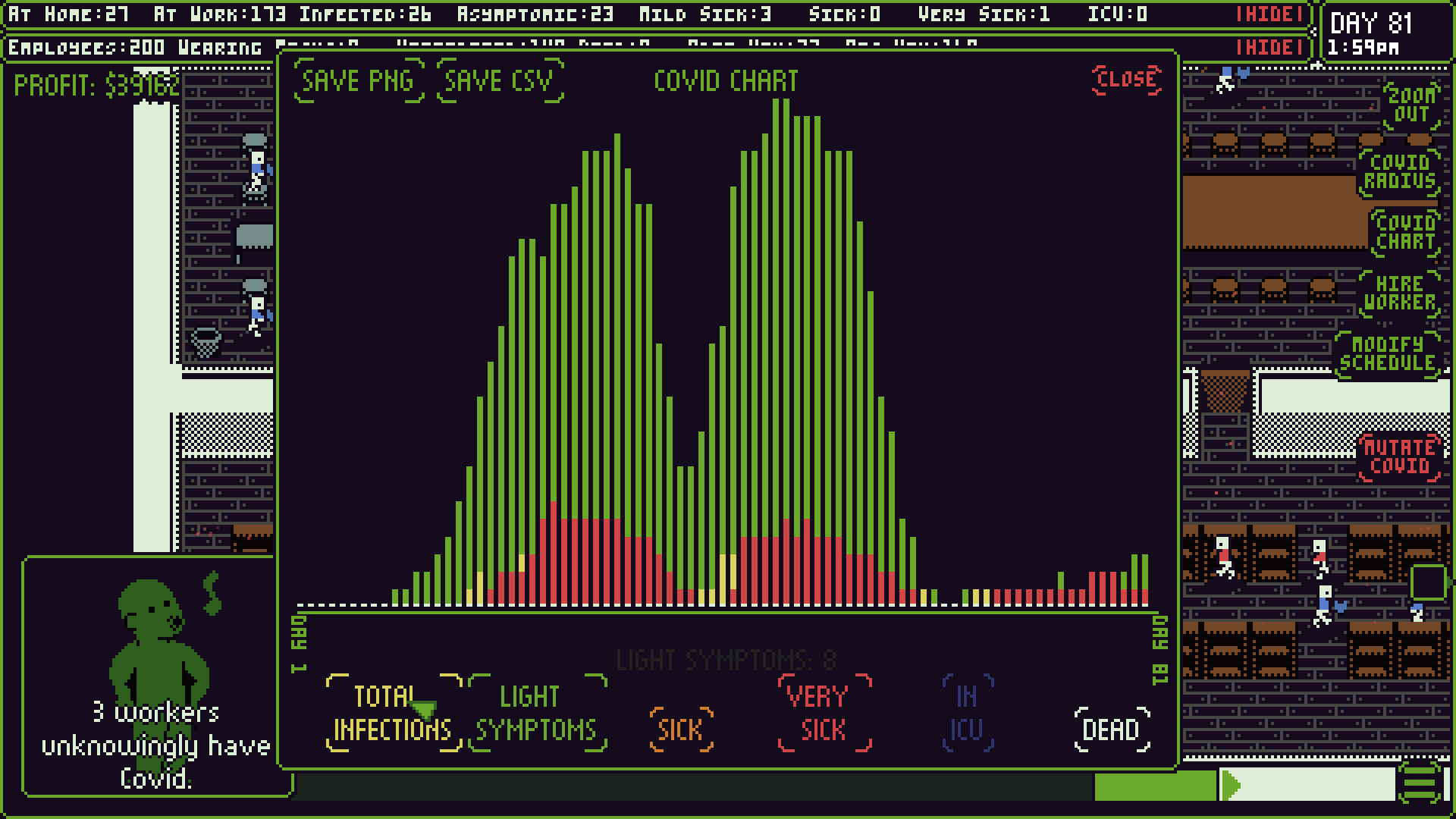Export chart data with Save CSV
Viewport: 1456px width, 819px height.
(498, 80)
